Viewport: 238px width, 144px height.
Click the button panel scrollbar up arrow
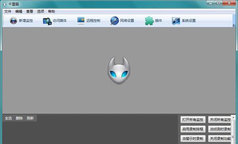tap(233, 117)
